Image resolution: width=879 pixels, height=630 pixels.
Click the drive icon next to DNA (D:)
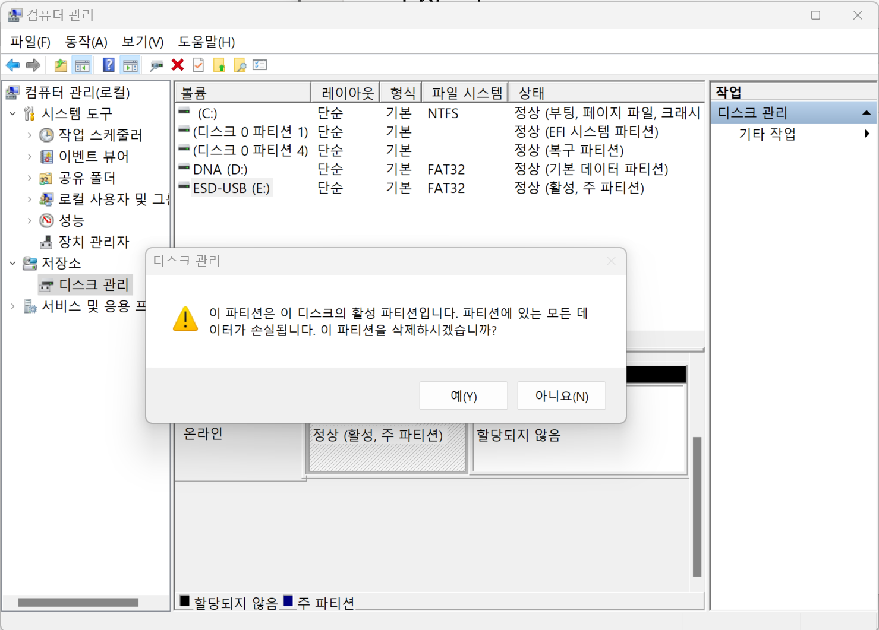184,167
